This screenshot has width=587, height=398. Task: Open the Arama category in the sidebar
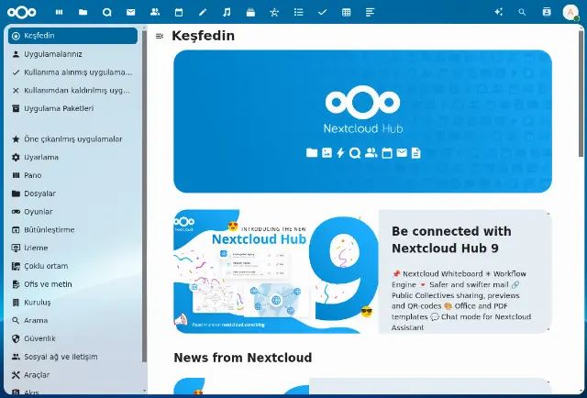point(73,320)
